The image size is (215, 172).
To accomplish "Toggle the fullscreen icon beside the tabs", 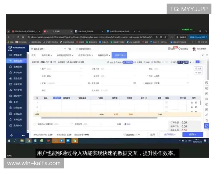I will point(207,55).
